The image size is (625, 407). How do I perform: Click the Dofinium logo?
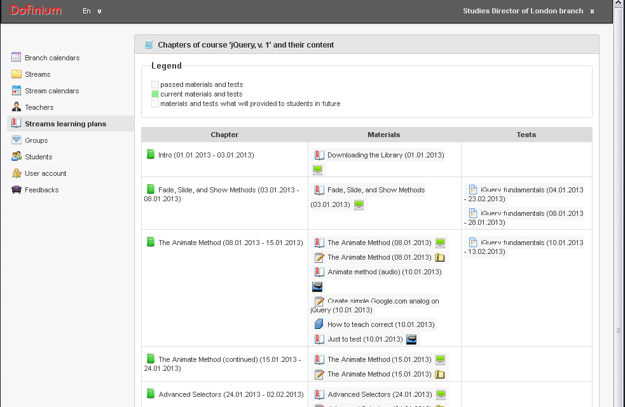(x=36, y=10)
